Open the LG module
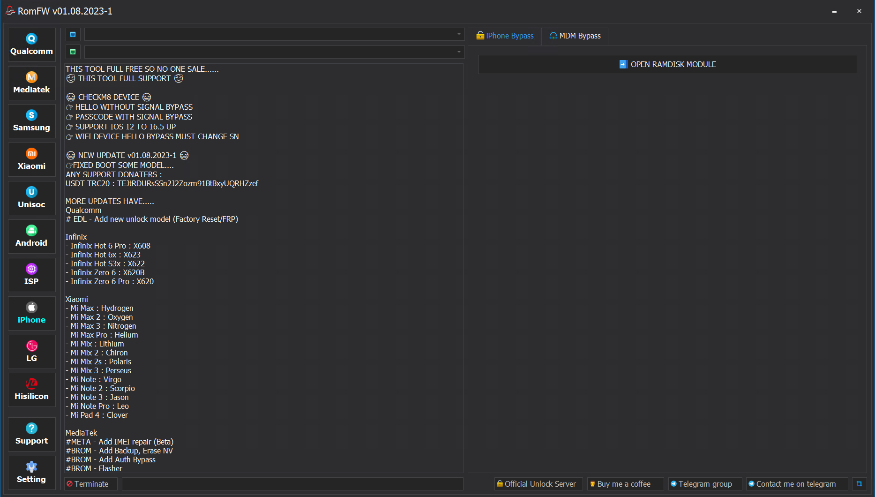Screen dimensions: 875x497 (x=31, y=352)
